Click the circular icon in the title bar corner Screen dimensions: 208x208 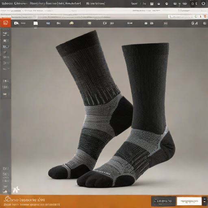[x=203, y=4]
